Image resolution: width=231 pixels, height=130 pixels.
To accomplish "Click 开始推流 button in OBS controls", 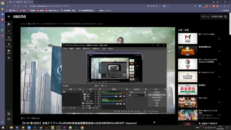I will tap(157, 92).
